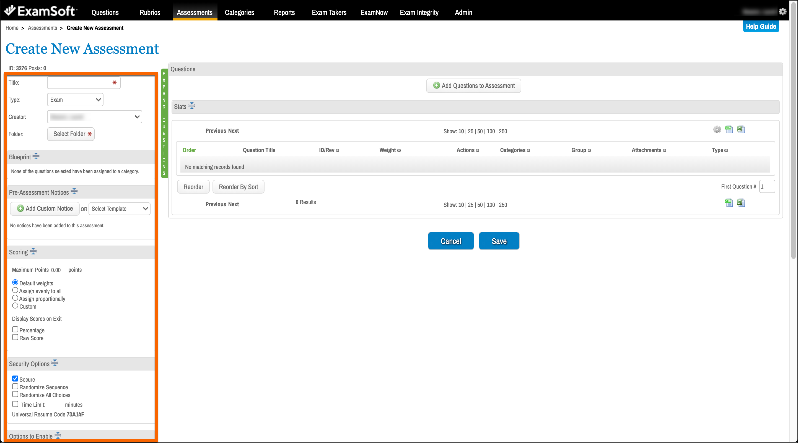Image resolution: width=798 pixels, height=443 pixels.
Task: Open the account settings gear icon
Action: (x=783, y=12)
